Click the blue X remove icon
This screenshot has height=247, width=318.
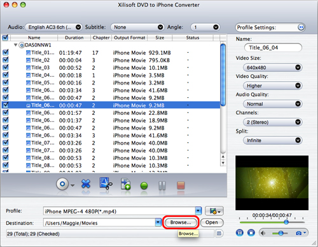(x=86, y=184)
